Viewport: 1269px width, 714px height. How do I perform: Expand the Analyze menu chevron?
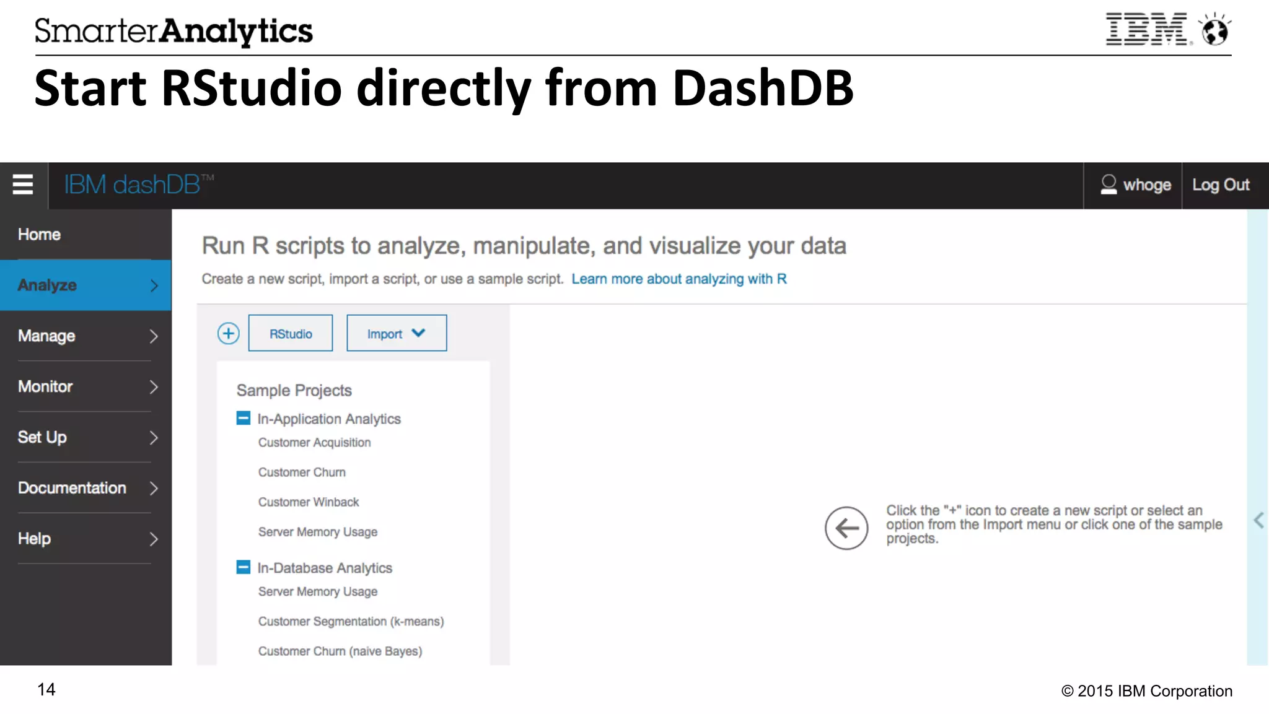[x=154, y=285]
